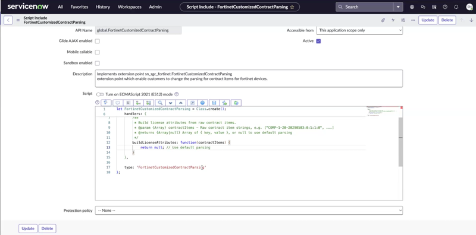476x235 pixels.
Task: Enable the Glide AJAX enabled checkbox
Action: tap(98, 41)
